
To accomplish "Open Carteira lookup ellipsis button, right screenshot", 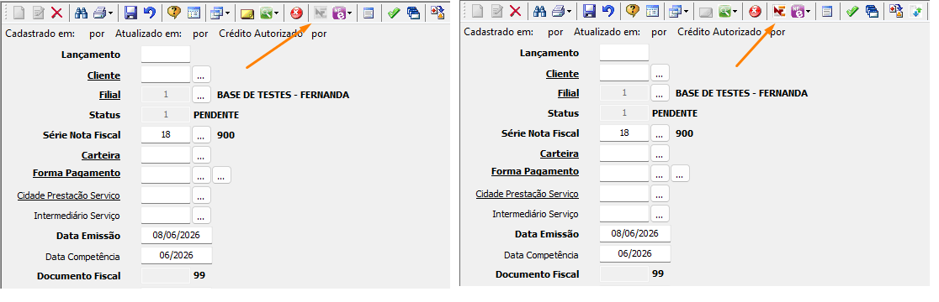I will [660, 154].
